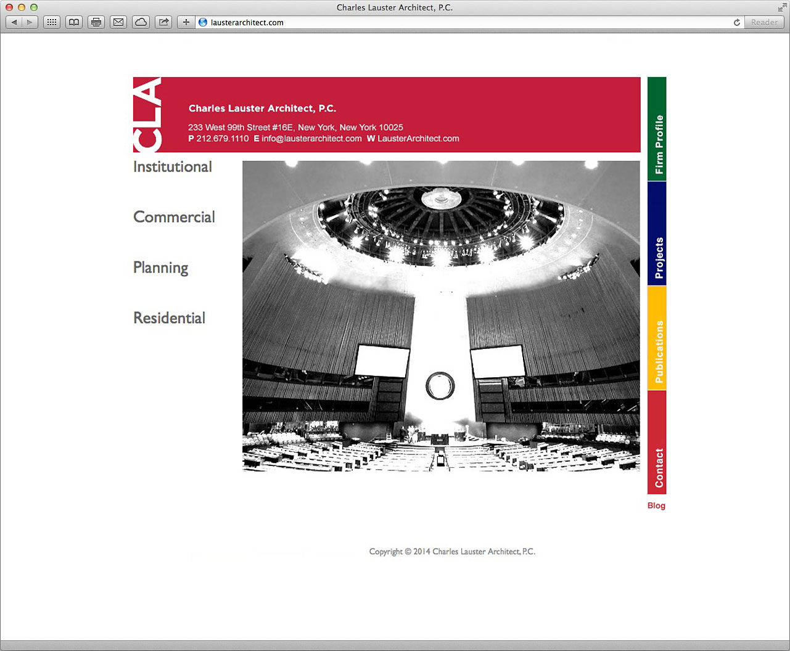Follow the Blog link below the tabs
The width and height of the screenshot is (790, 651).
(656, 506)
